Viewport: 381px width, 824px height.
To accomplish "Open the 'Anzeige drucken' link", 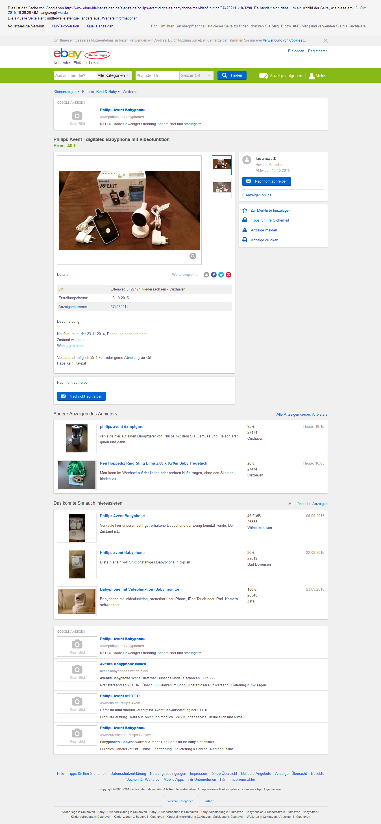I will (x=264, y=240).
